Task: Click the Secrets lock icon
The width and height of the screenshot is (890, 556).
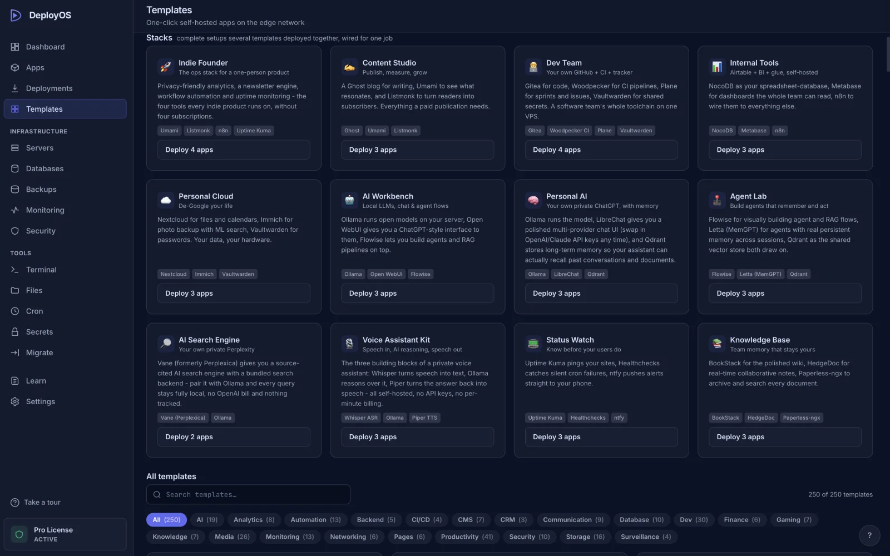Action: pyautogui.click(x=15, y=332)
